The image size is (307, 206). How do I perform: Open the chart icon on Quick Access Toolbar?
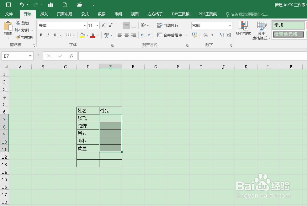tap(50, 5)
